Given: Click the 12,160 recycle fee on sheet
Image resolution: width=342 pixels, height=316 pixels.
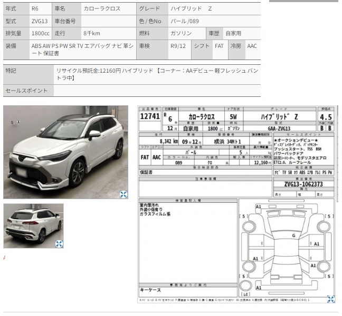Looking at the screenshot, I should (261, 163).
